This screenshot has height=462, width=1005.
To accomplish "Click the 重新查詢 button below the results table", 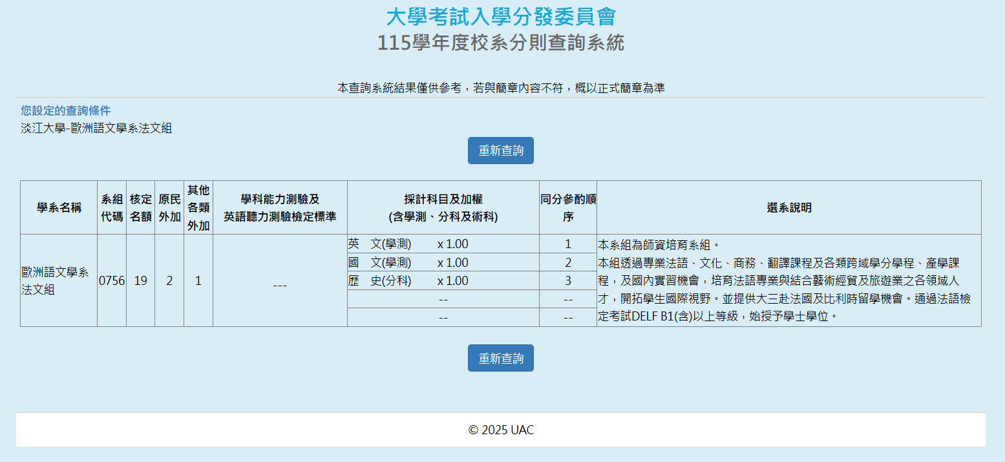I will 500,358.
